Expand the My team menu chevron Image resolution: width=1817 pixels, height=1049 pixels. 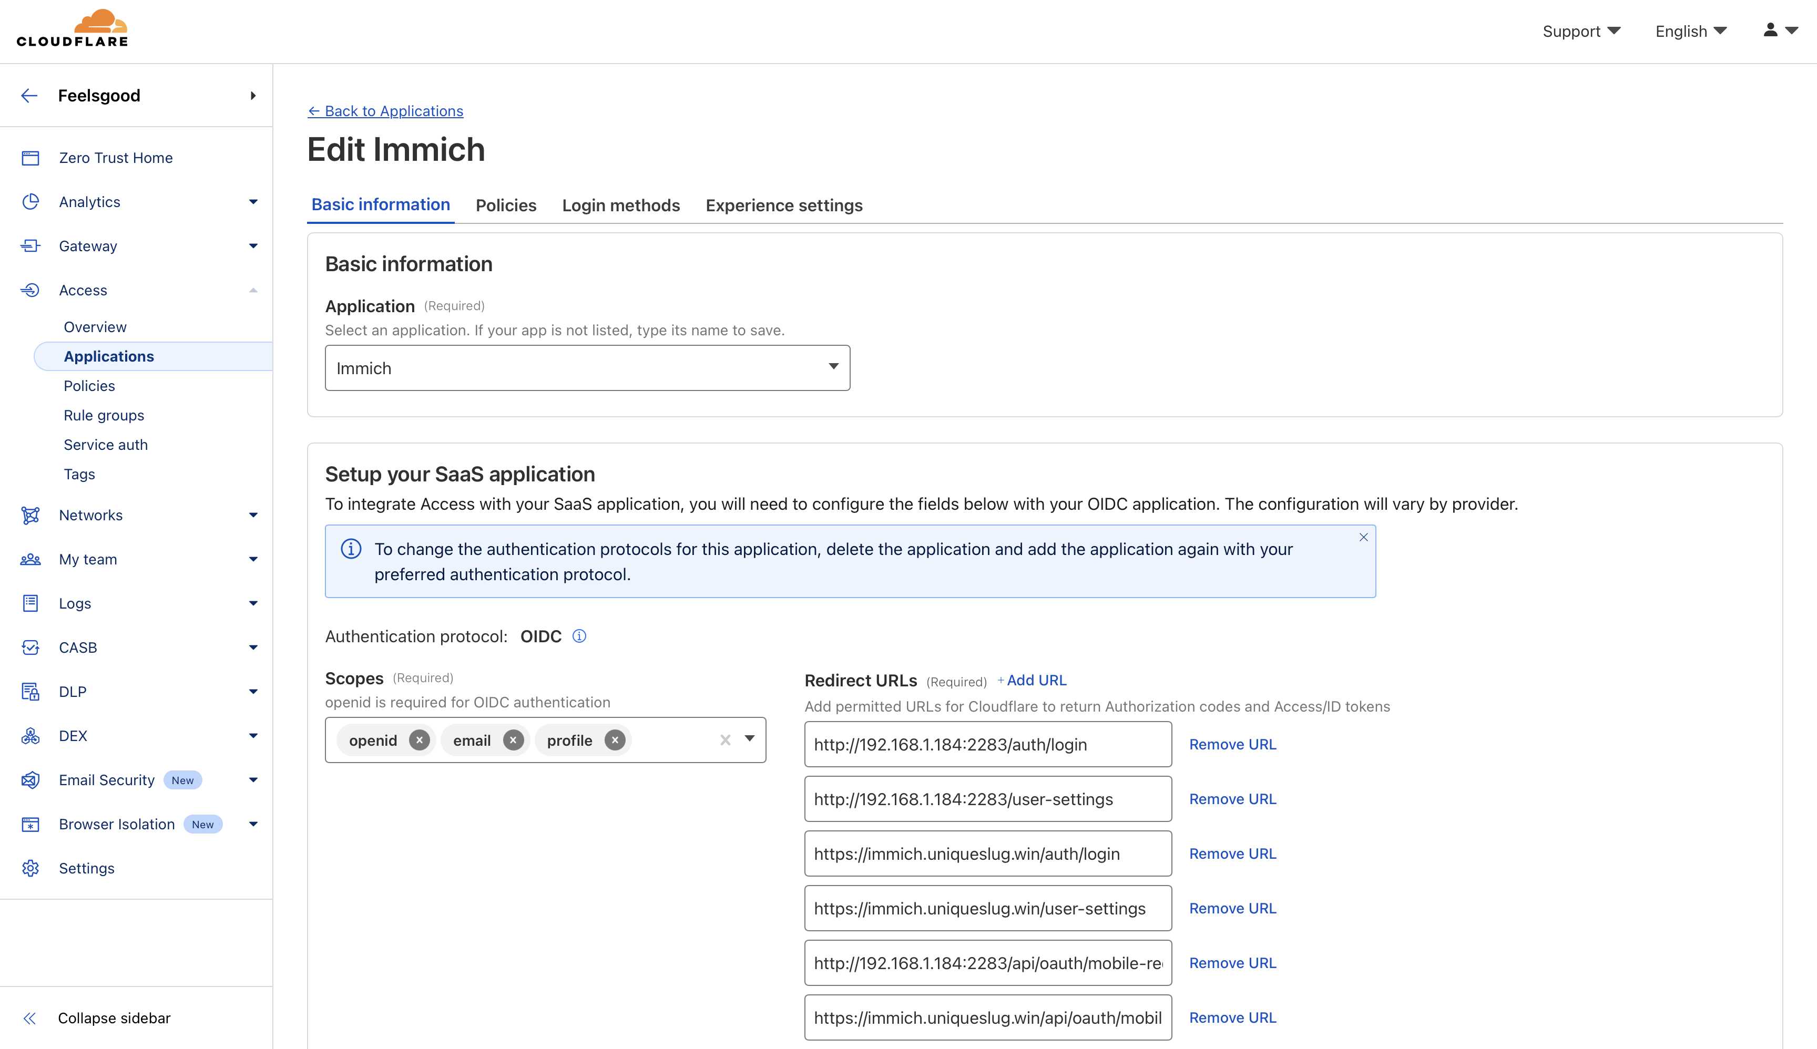(x=253, y=559)
